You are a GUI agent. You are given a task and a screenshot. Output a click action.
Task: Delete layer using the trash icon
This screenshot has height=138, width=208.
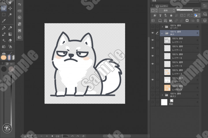coord(198,20)
